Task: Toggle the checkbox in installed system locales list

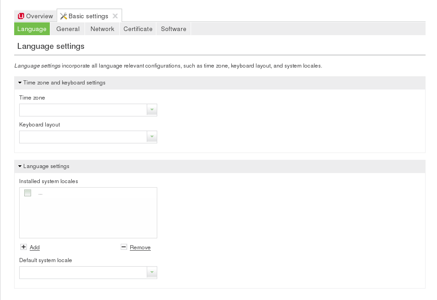Action: pos(28,193)
